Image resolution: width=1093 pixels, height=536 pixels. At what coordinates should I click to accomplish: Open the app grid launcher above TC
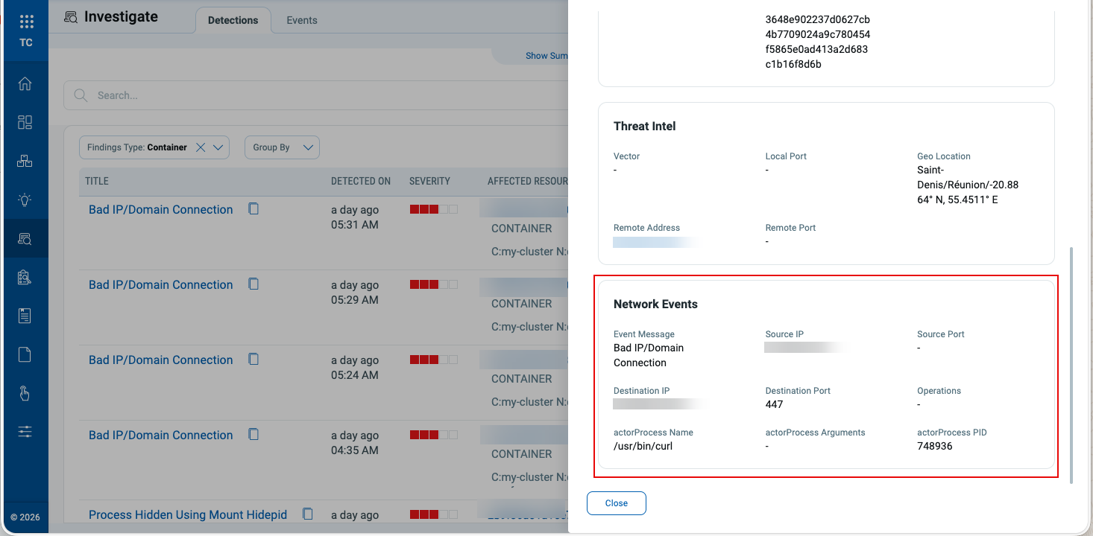(26, 22)
